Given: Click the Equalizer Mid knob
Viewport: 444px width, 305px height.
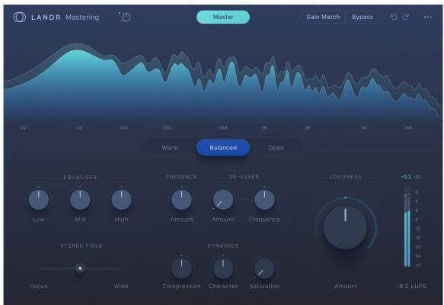Looking at the screenshot, I should [80, 200].
